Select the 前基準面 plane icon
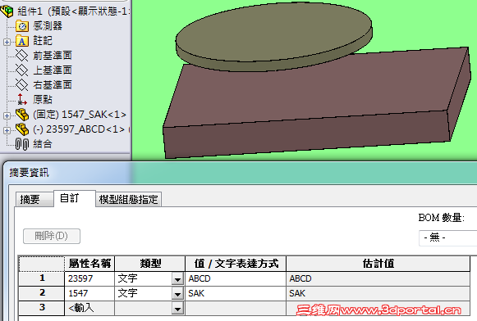 pyautogui.click(x=22, y=55)
